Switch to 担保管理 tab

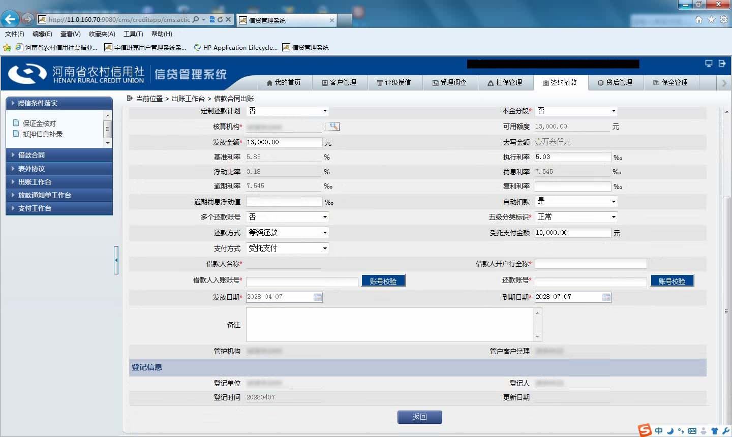[x=505, y=82]
